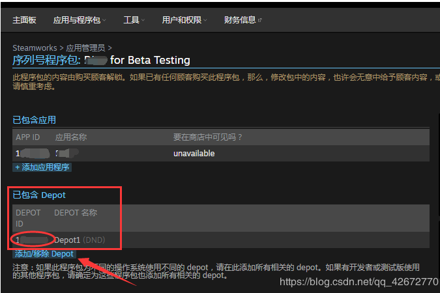Click the external-link icon beside 财务信息
The width and height of the screenshot is (440, 293).
[259, 20]
